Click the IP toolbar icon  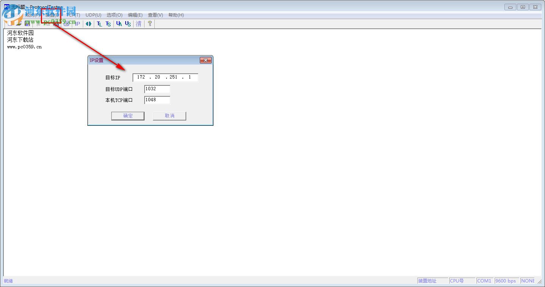coord(77,23)
